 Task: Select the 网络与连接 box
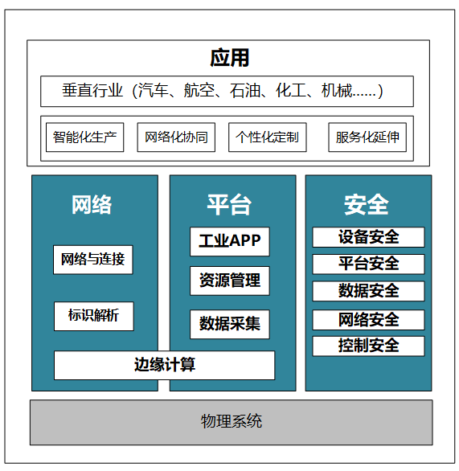tap(93, 260)
